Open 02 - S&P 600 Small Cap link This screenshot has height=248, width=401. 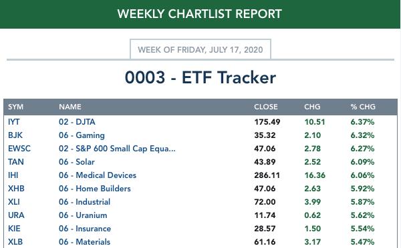[x=117, y=149]
